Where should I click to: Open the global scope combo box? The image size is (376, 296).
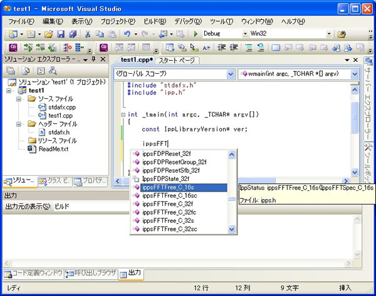(174, 74)
